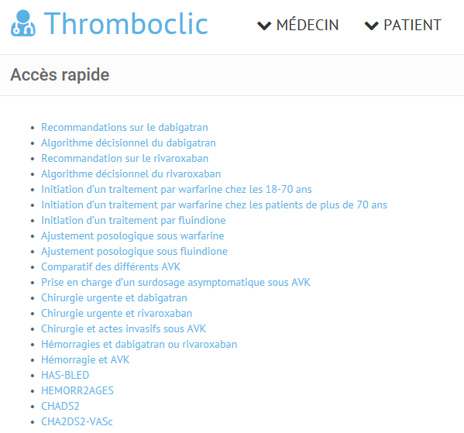The image size is (464, 433).
Task: Click the Thromboclic doctor logo icon
Action: (23, 23)
